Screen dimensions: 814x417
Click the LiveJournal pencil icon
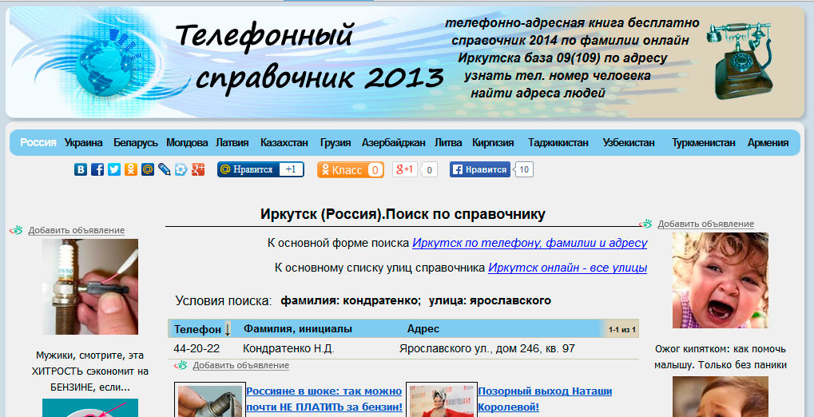click(x=165, y=169)
